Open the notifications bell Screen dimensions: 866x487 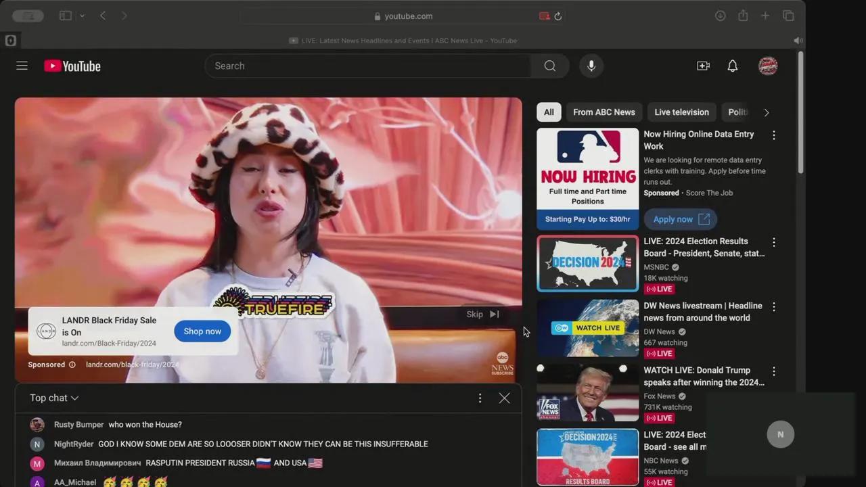[733, 66]
